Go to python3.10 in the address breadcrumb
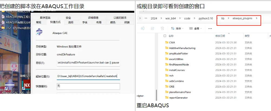This screenshot has width=271, height=111. (206, 18)
